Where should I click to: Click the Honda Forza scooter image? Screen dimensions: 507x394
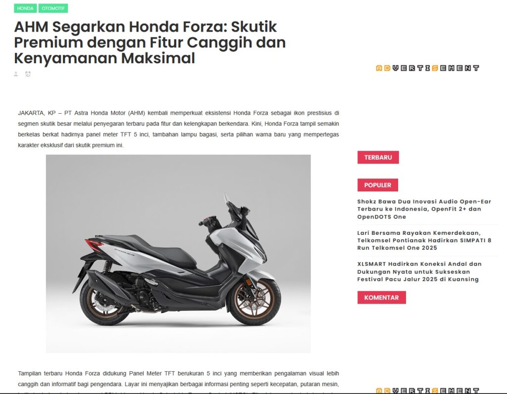click(178, 254)
